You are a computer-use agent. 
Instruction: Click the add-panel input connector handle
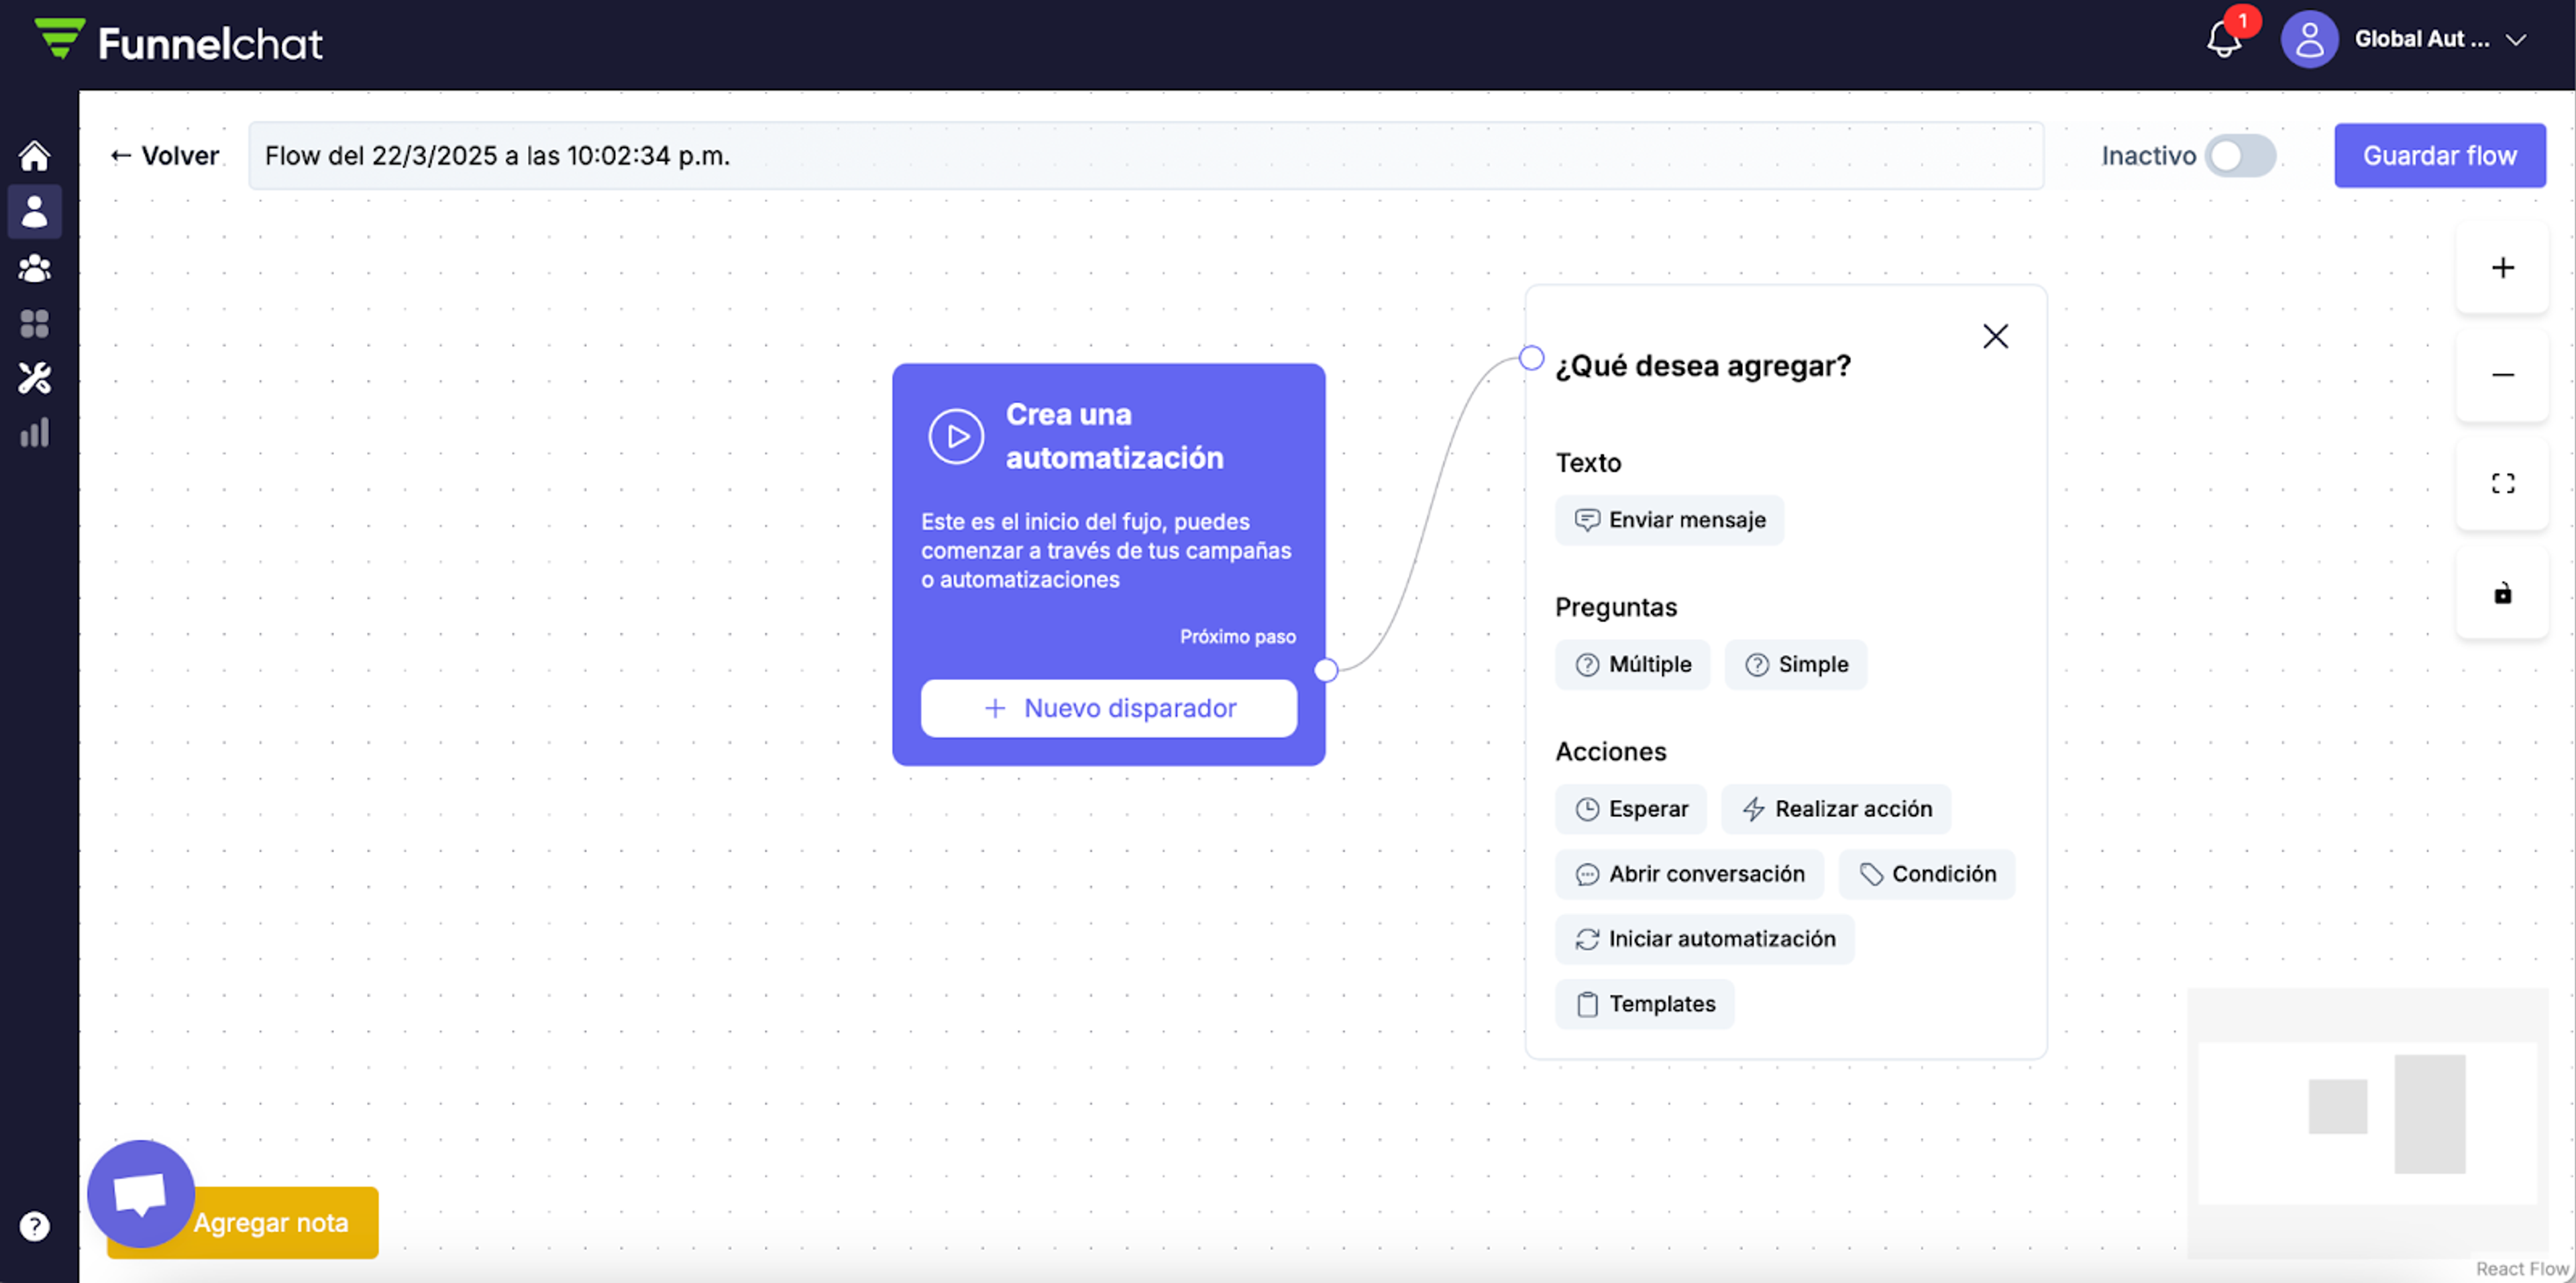click(x=1531, y=358)
